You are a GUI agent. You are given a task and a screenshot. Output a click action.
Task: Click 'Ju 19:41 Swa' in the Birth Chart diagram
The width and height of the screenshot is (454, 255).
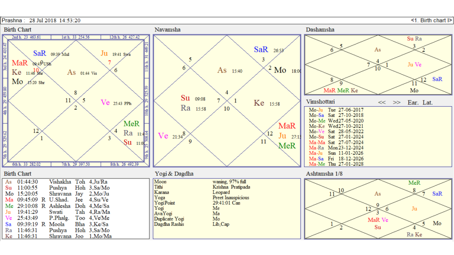click(116, 54)
